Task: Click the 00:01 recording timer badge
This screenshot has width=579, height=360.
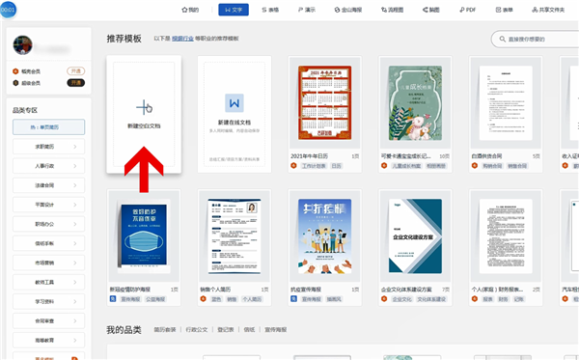Action: click(x=8, y=10)
